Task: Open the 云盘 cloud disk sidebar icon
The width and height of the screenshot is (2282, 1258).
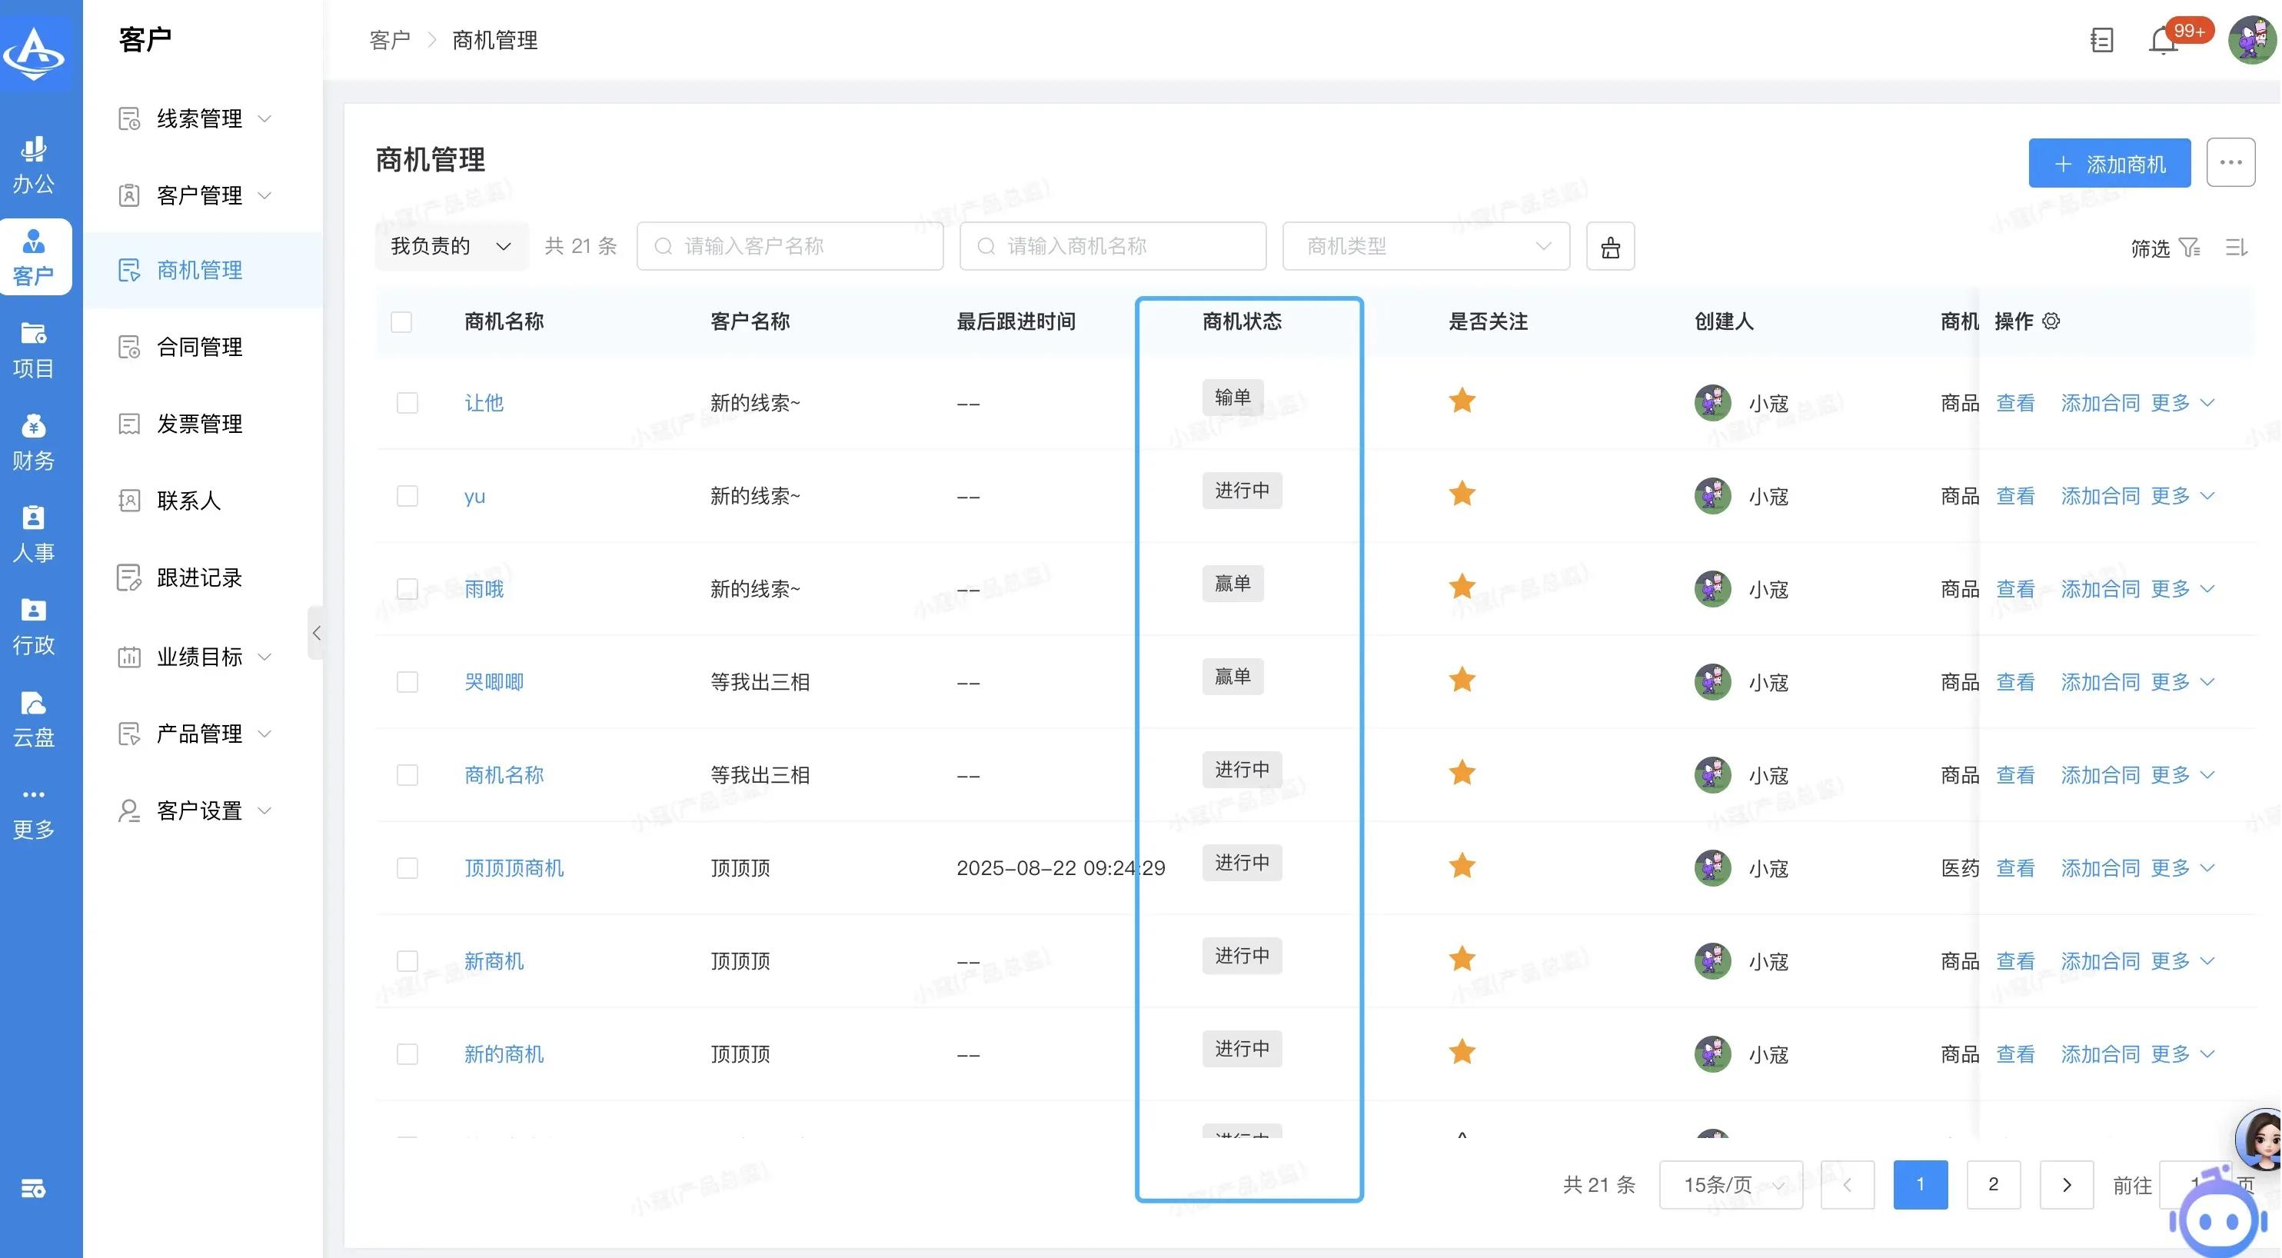Action: [x=34, y=717]
